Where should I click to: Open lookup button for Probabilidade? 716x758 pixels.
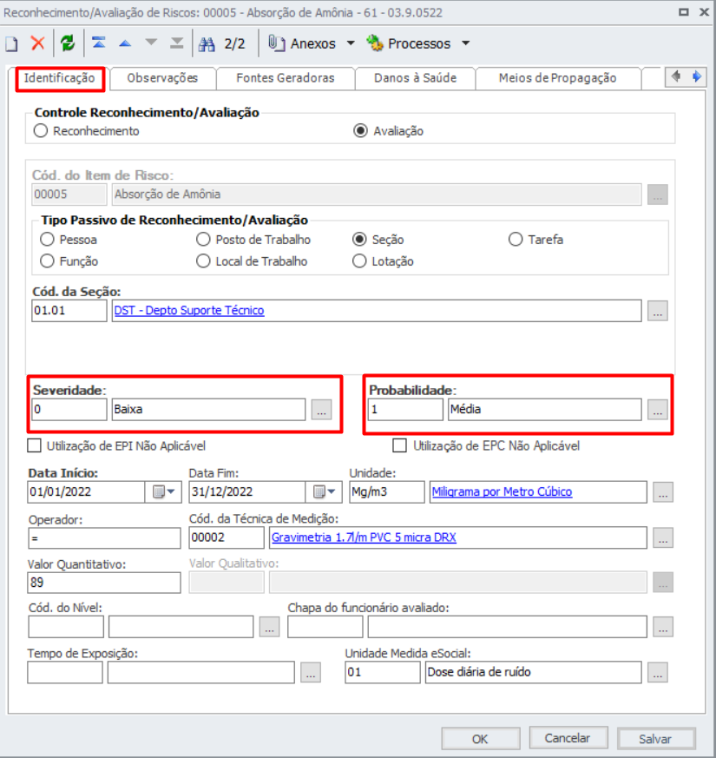pyautogui.click(x=658, y=410)
